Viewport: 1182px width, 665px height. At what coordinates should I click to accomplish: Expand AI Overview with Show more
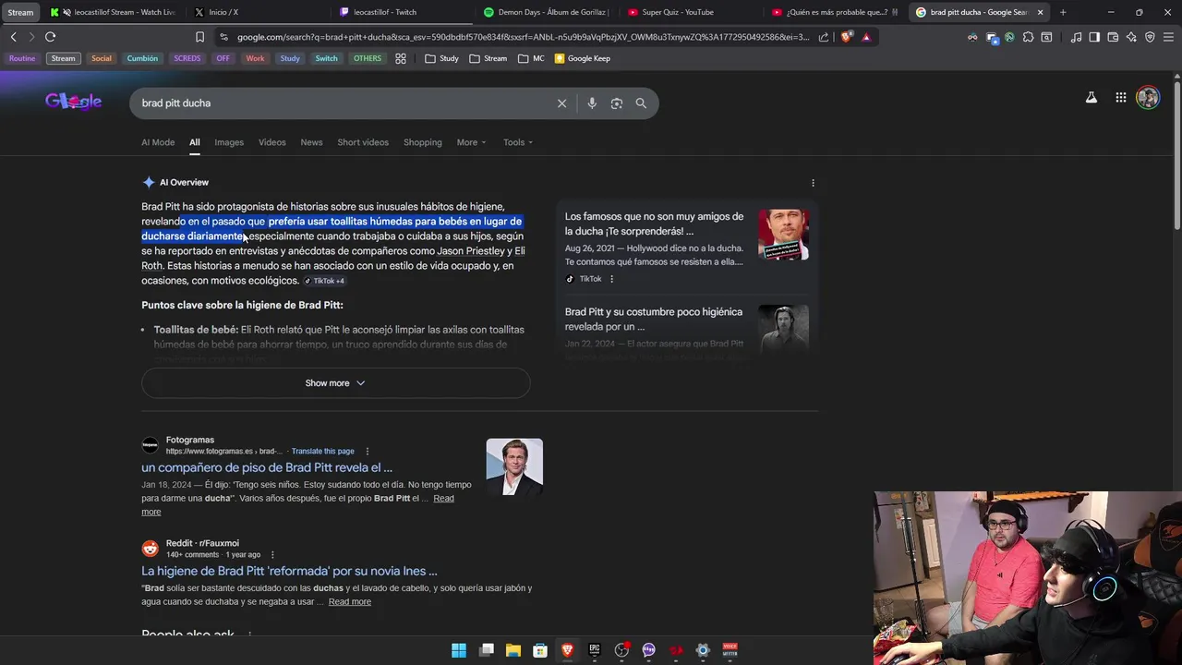coord(335,383)
